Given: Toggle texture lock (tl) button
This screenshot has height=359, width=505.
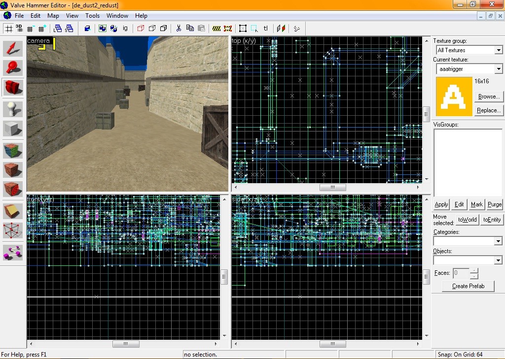Looking at the screenshot, I should (266, 29).
